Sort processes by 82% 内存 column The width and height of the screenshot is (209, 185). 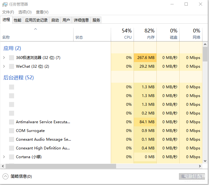145,35
